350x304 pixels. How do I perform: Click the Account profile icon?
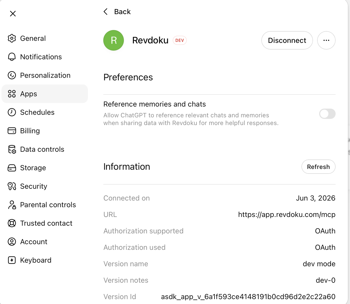12,242
